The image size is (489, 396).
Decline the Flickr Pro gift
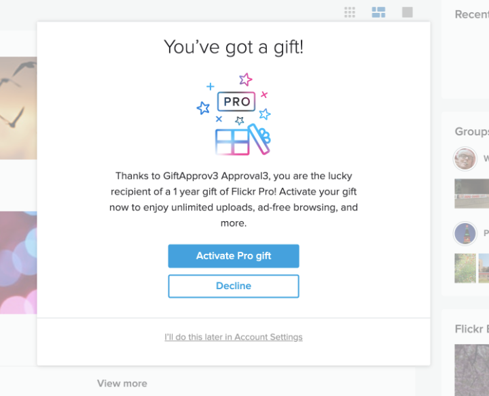coord(234,286)
